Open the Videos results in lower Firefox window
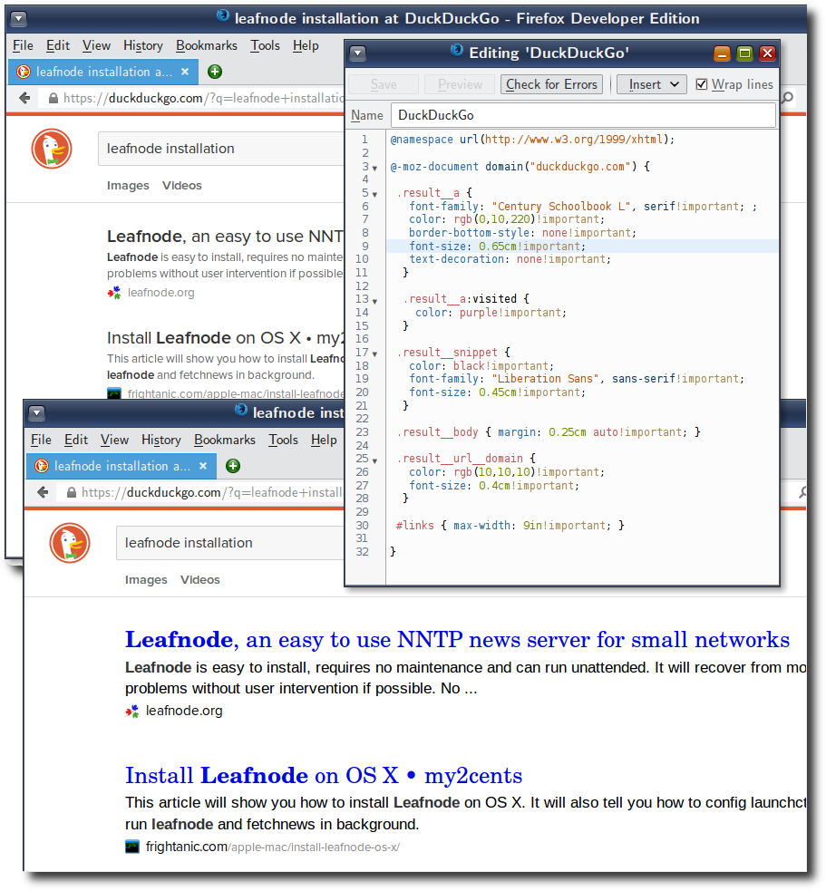Screen dimensions: 826x891 (200, 580)
